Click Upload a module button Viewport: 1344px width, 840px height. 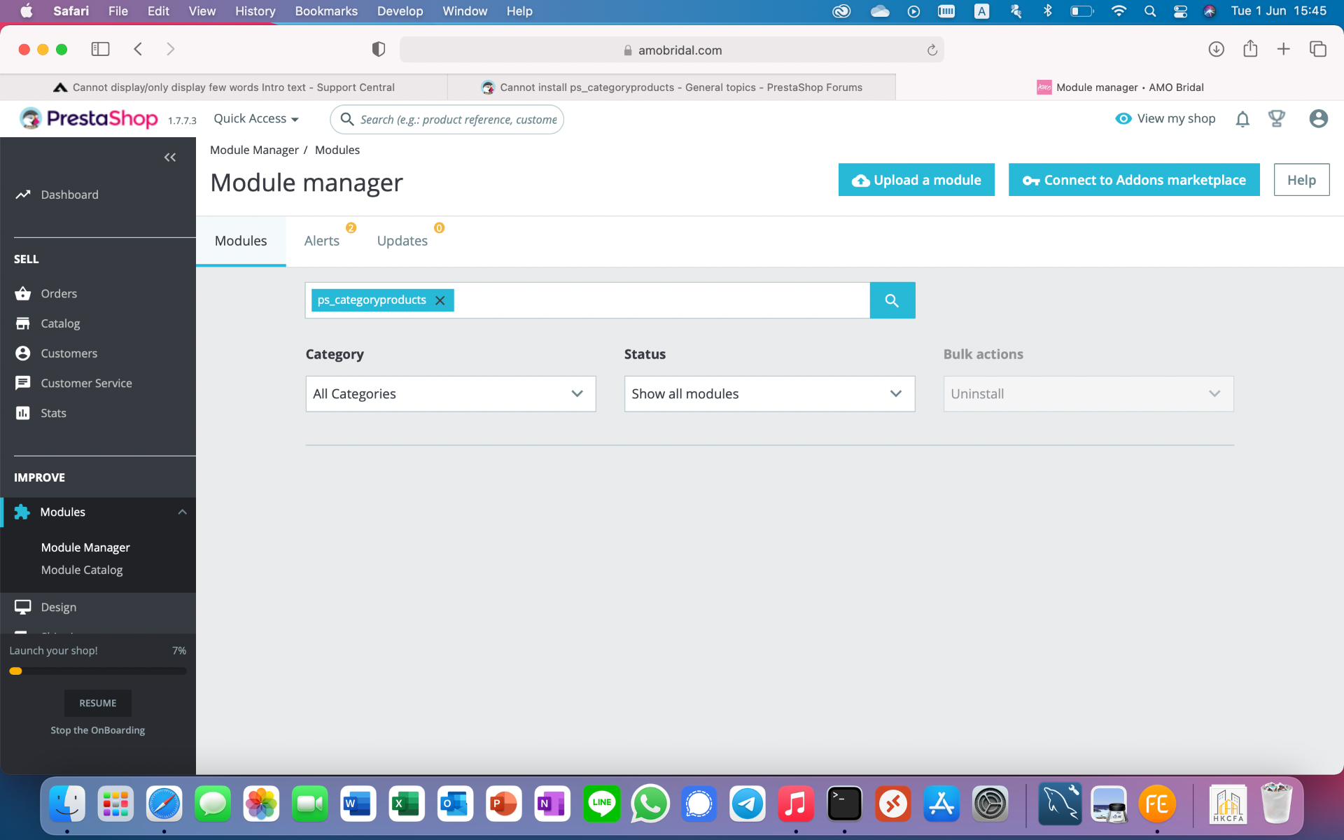click(x=916, y=180)
